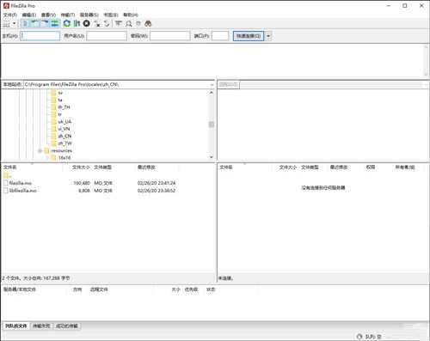Screen dimensions: 430x341
Task: Click the remote 权限 column header
Action: click(378, 167)
